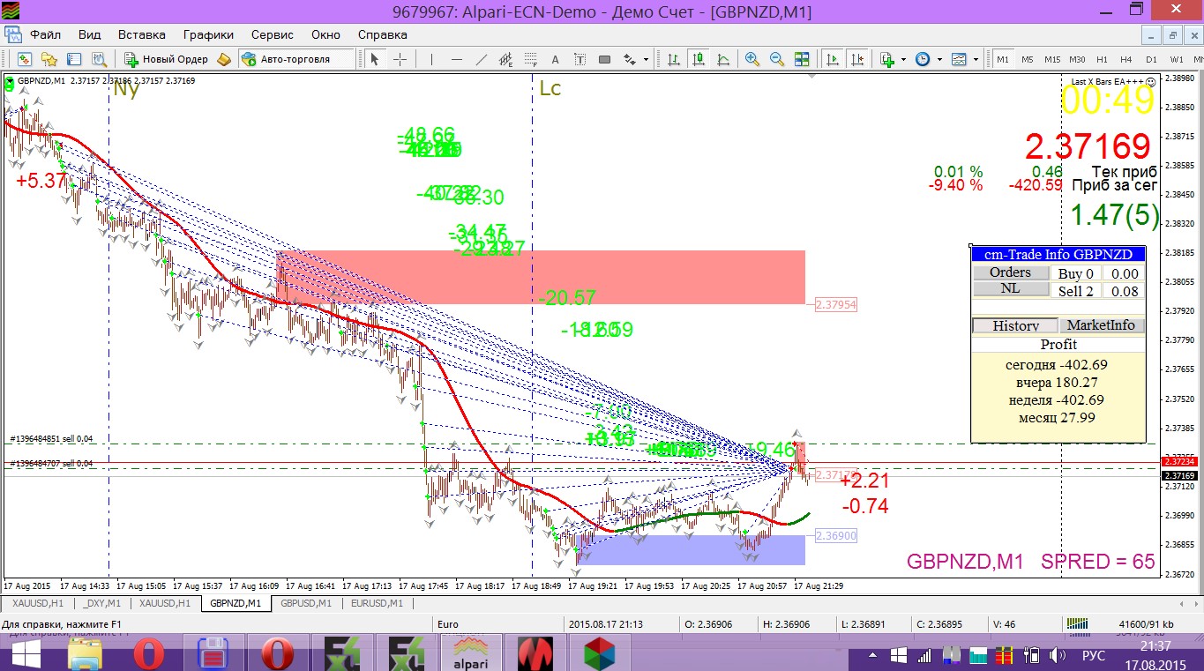This screenshot has height=671, width=1204.
Task: Expand the Indicators dropdown arrow
Action: click(903, 59)
